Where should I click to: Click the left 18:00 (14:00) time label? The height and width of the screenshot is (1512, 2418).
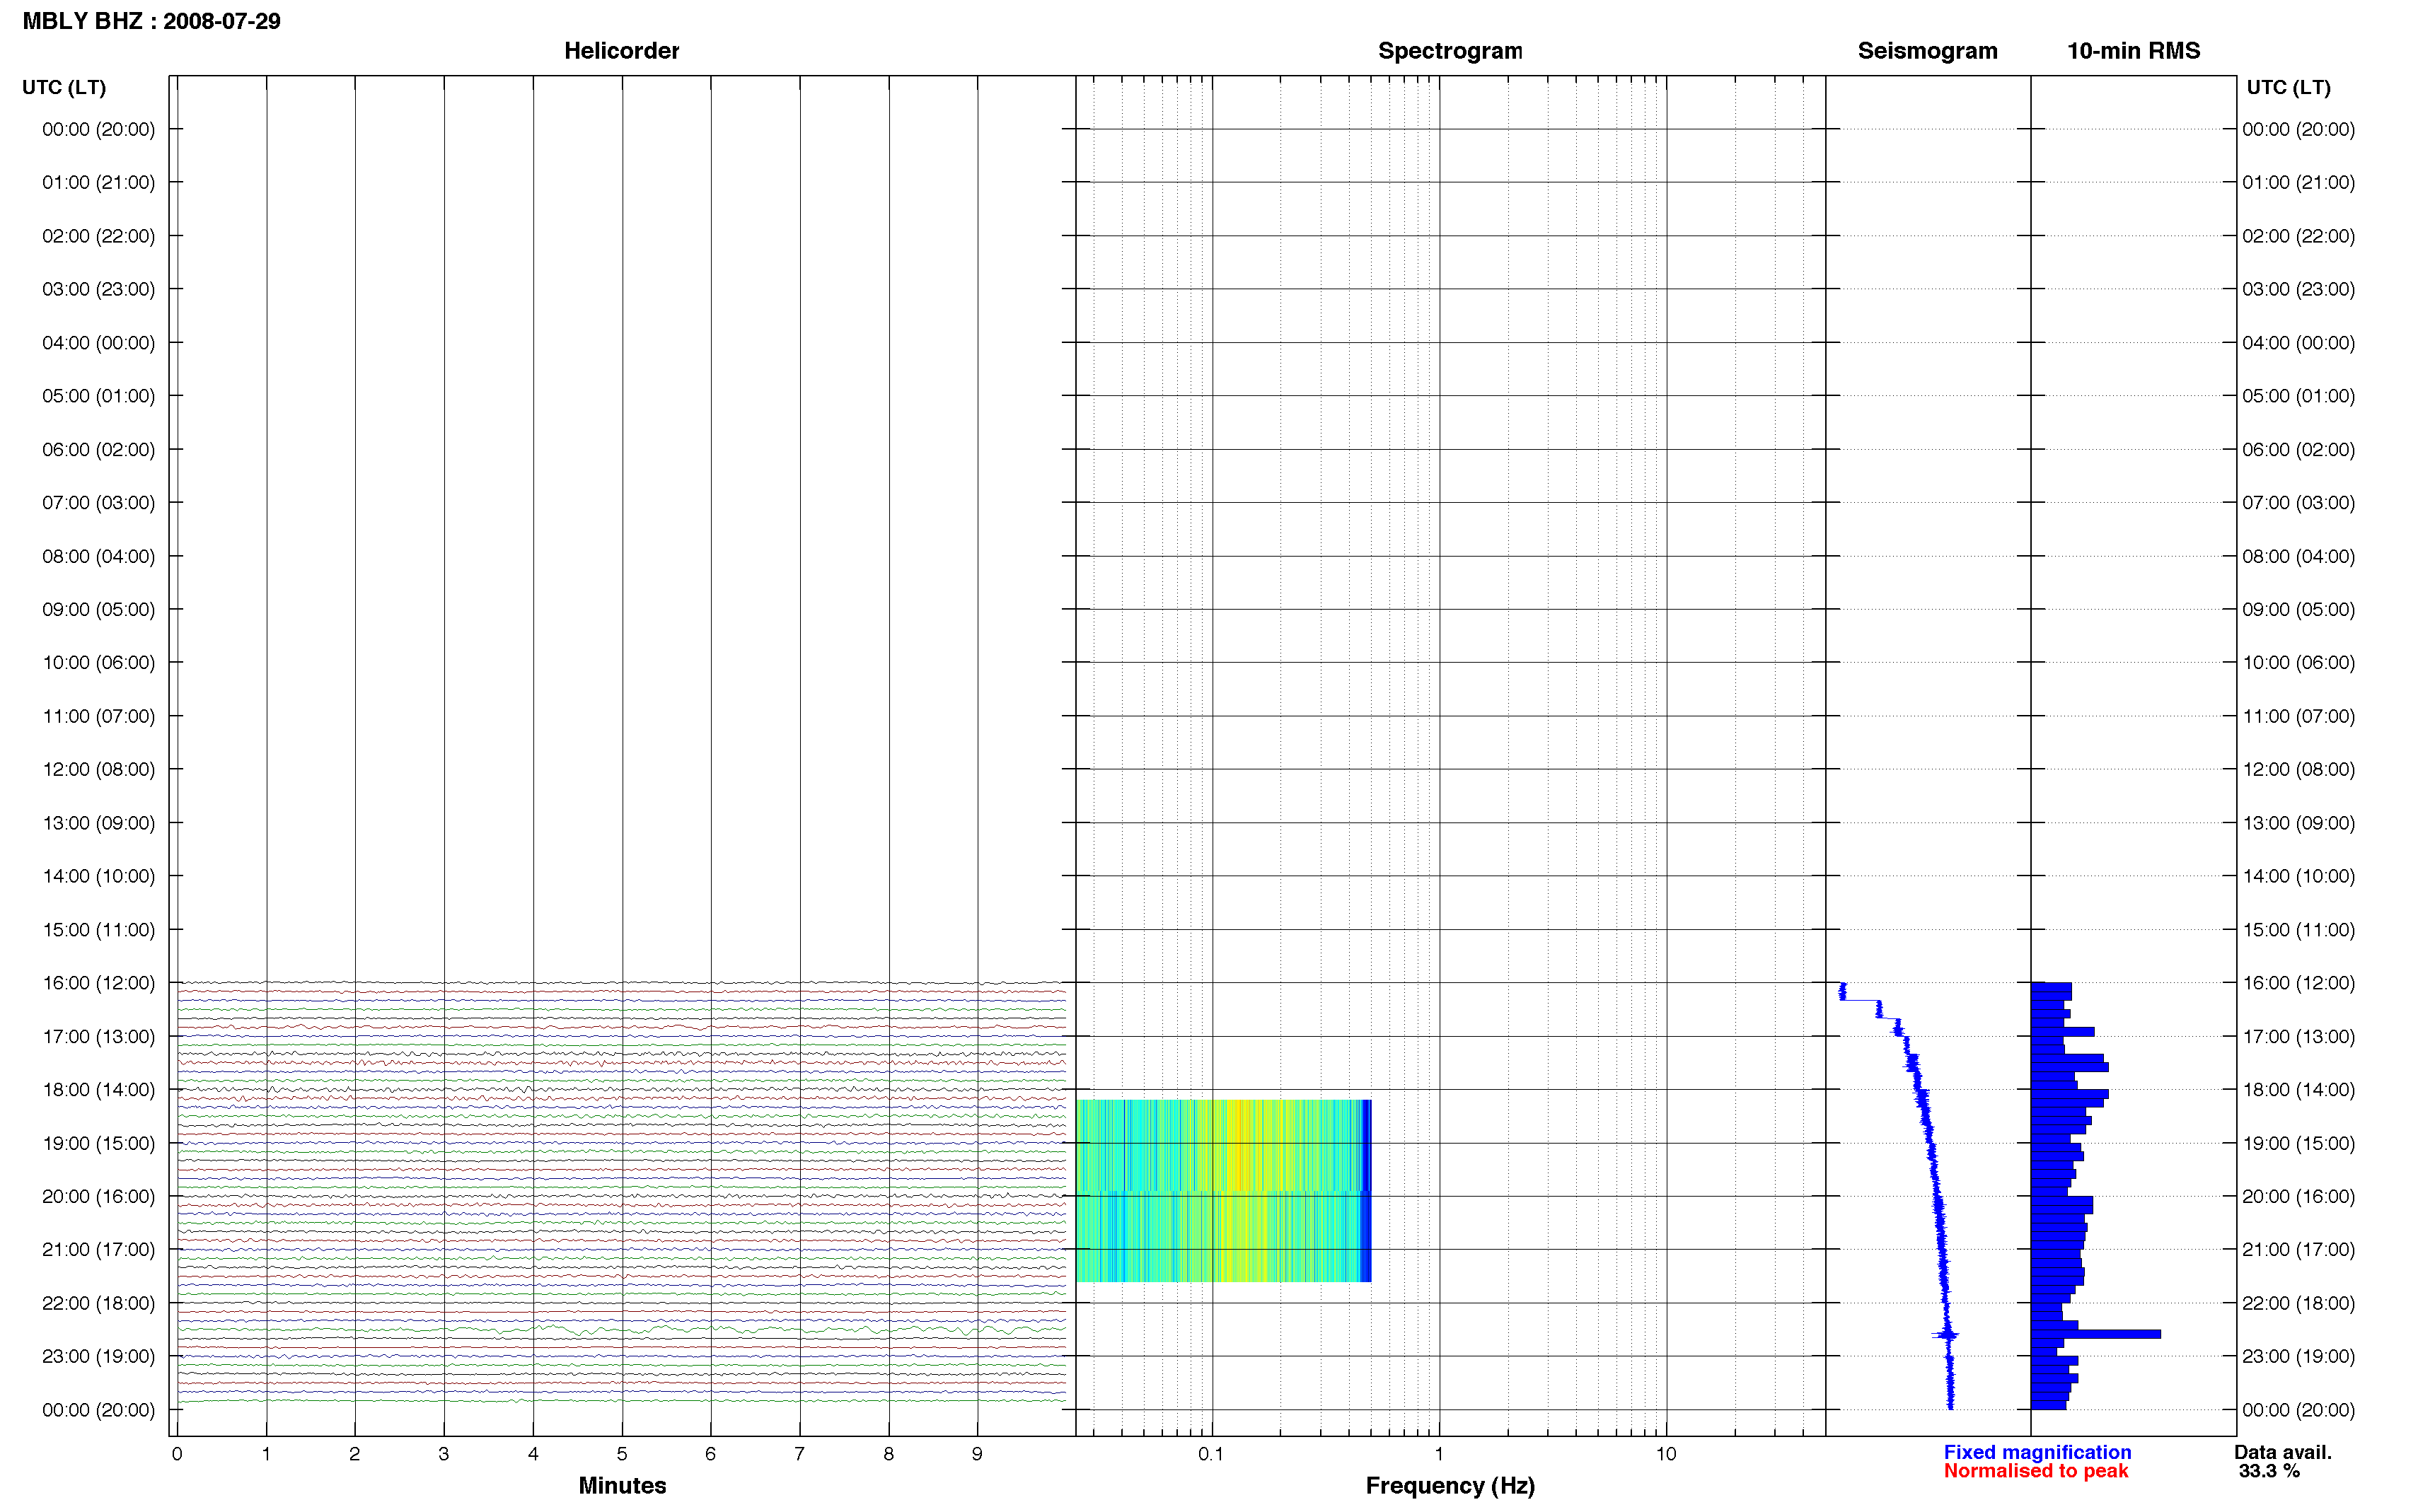[98, 1090]
